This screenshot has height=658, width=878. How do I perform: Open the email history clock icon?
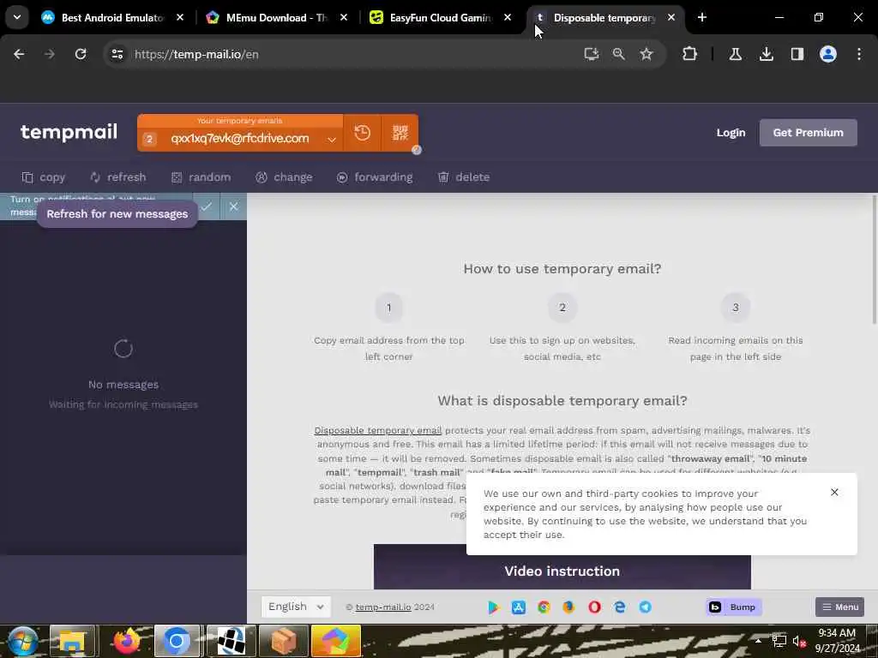(363, 133)
